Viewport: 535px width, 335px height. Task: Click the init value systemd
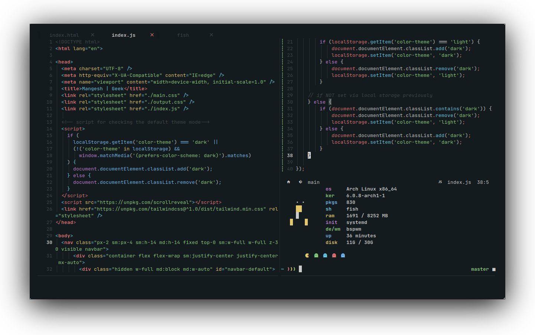[x=357, y=222]
